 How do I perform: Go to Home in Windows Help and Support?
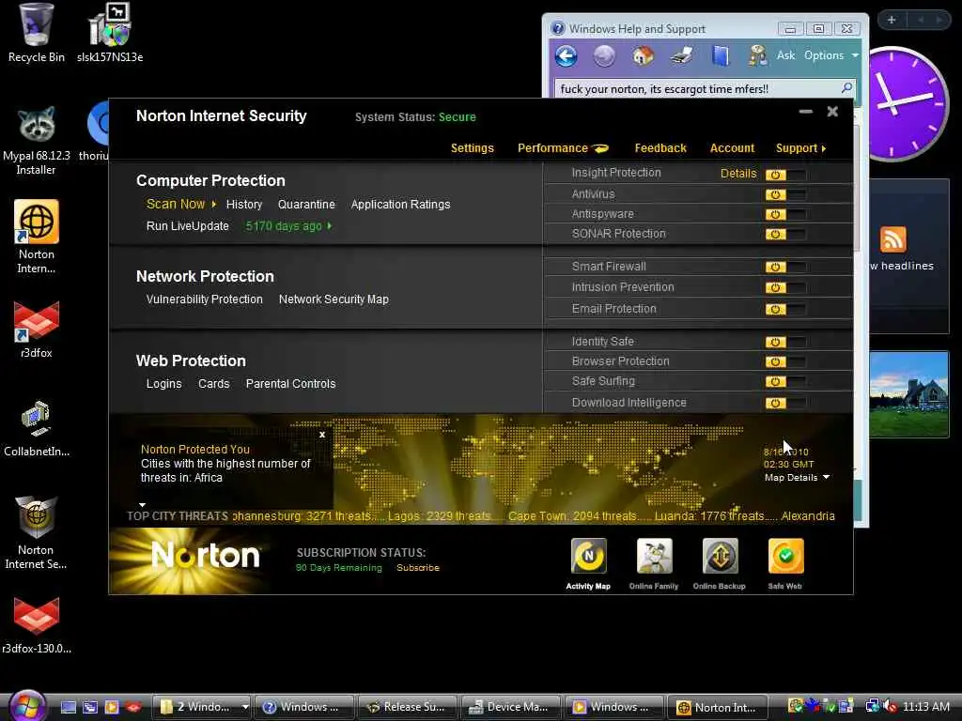coord(643,55)
